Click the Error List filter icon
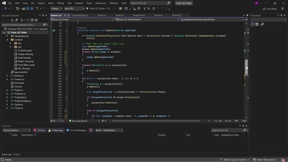 pos(91,130)
